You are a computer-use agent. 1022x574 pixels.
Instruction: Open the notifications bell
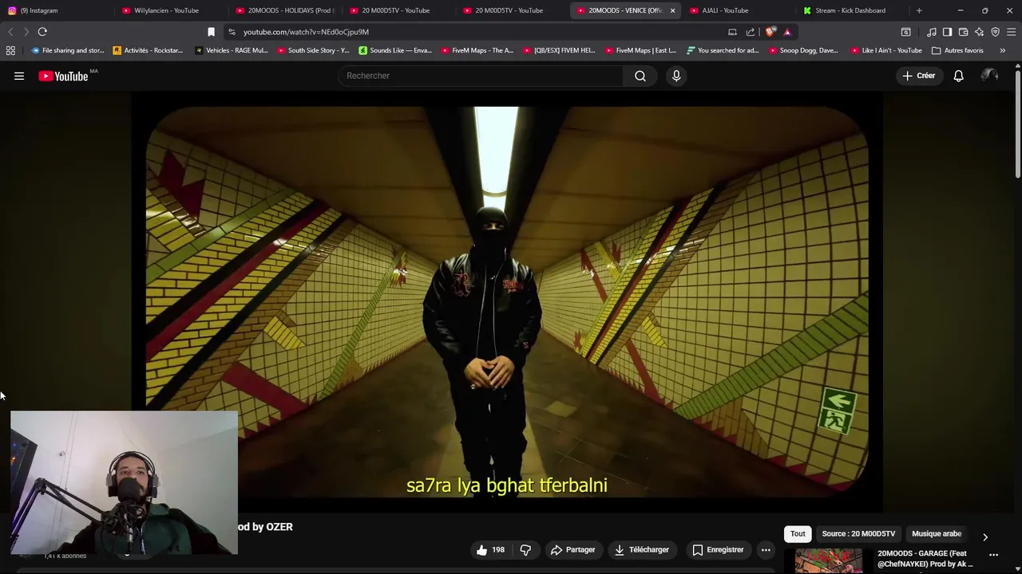tap(958, 76)
